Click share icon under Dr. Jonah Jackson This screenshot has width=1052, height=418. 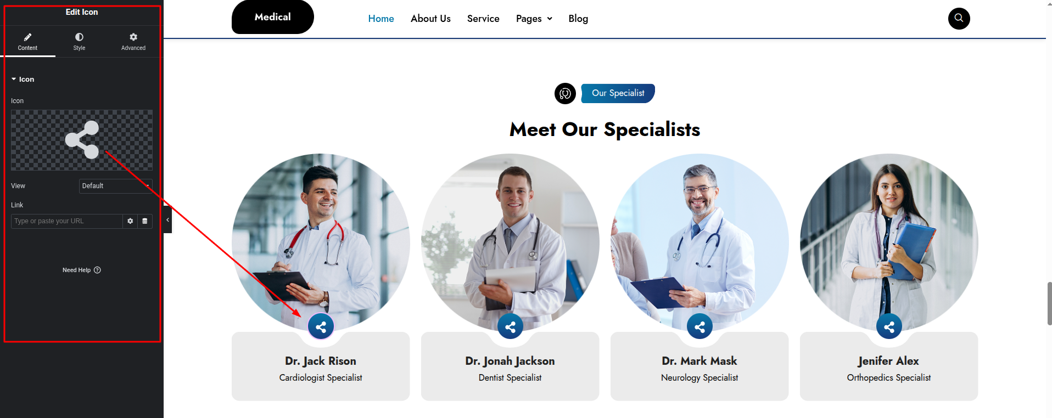pos(510,327)
